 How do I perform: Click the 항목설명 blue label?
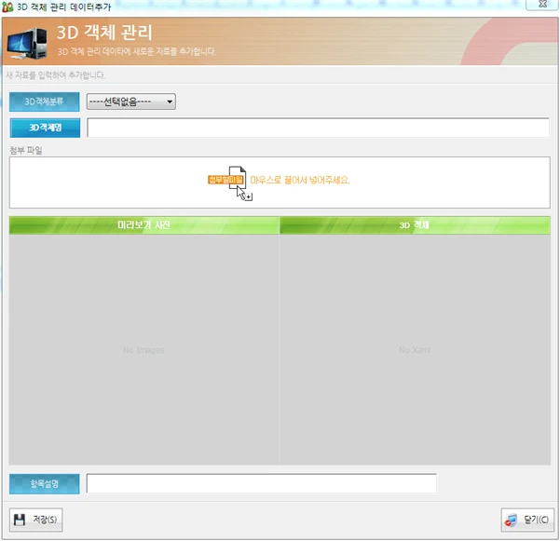click(x=45, y=484)
